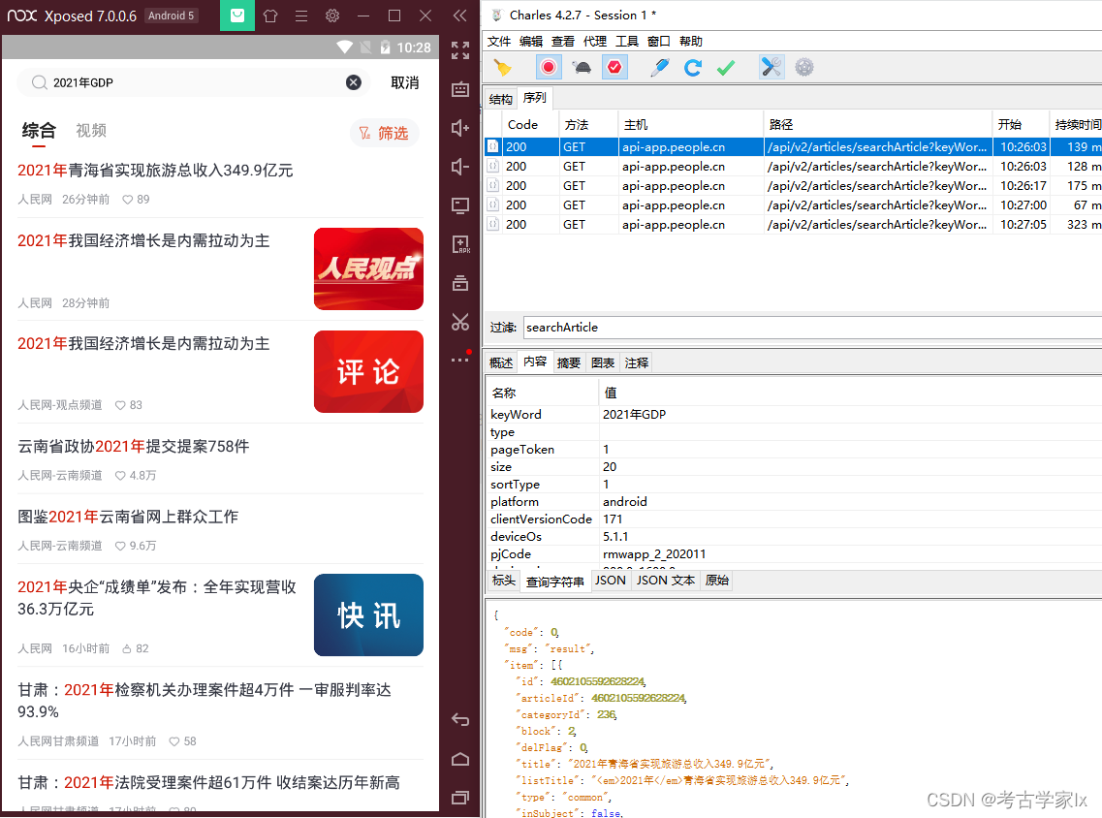Switch to the 序列 tab

535,98
